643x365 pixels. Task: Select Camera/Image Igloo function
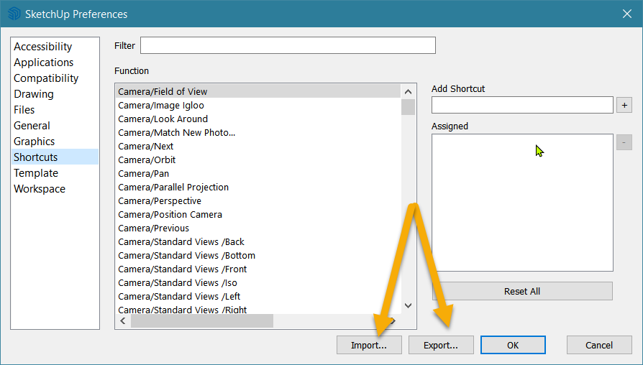[258, 106]
